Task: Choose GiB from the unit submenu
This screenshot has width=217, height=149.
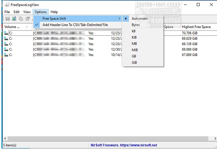Action: point(143,62)
